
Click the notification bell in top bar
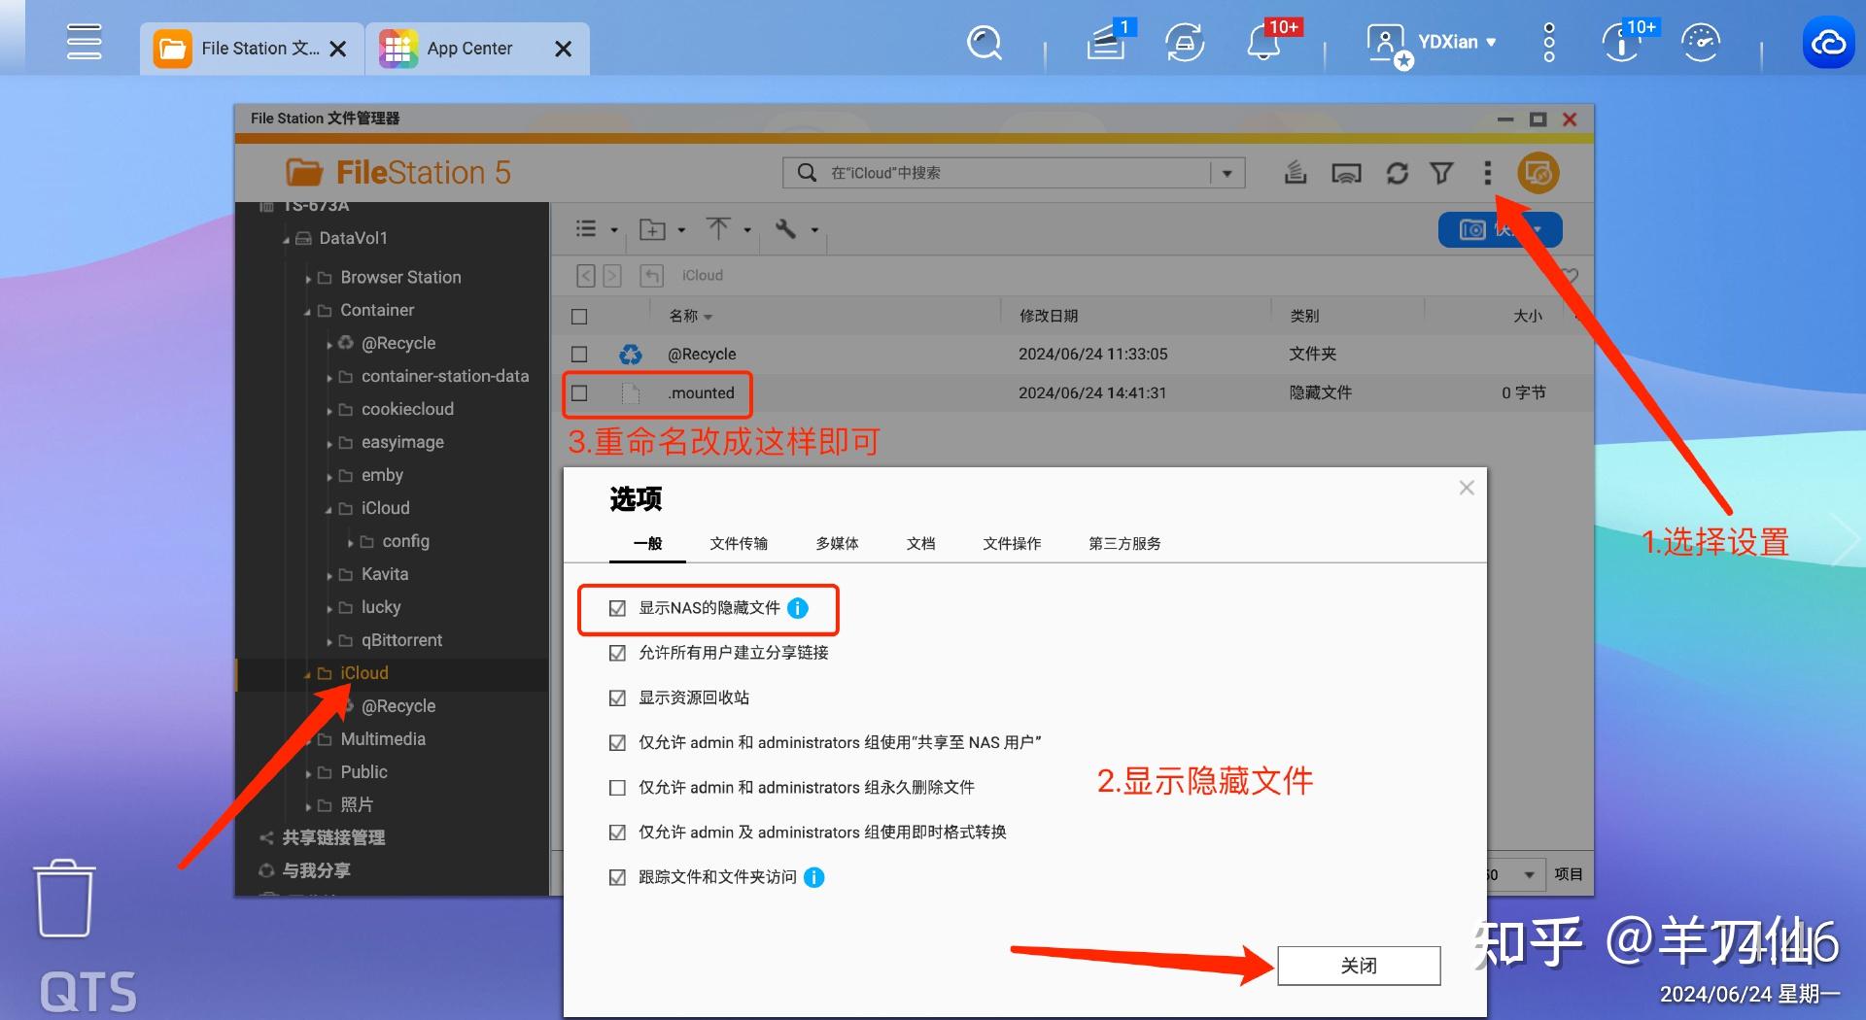[x=1263, y=43]
